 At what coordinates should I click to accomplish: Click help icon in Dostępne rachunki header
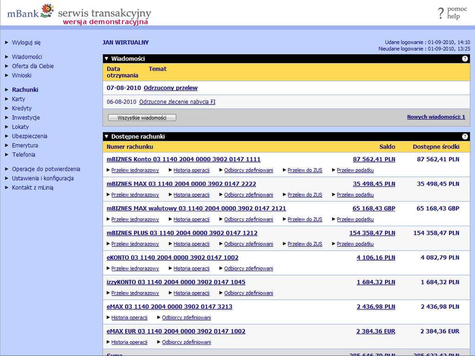tap(465, 137)
